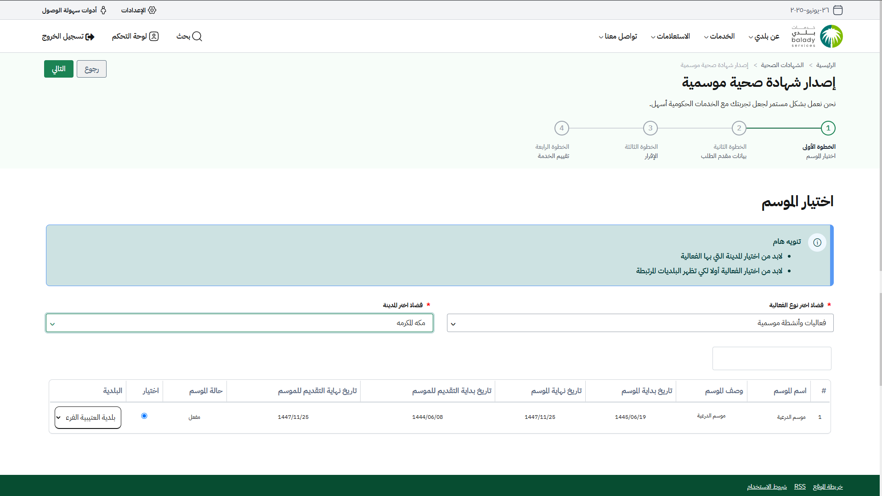Open settings gear icon (الإعدادات)

(x=152, y=10)
